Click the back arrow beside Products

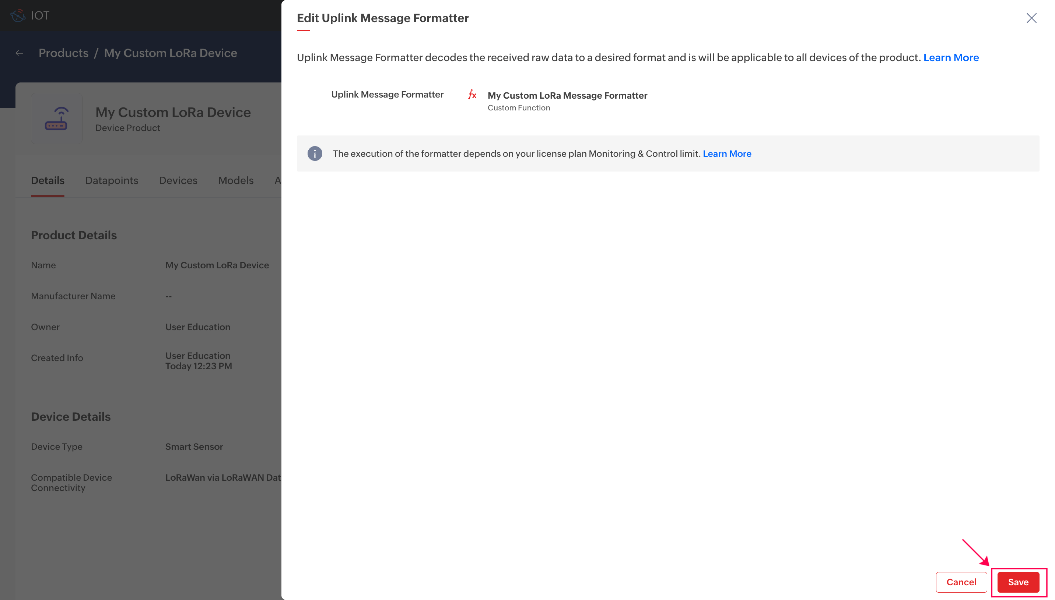point(20,53)
